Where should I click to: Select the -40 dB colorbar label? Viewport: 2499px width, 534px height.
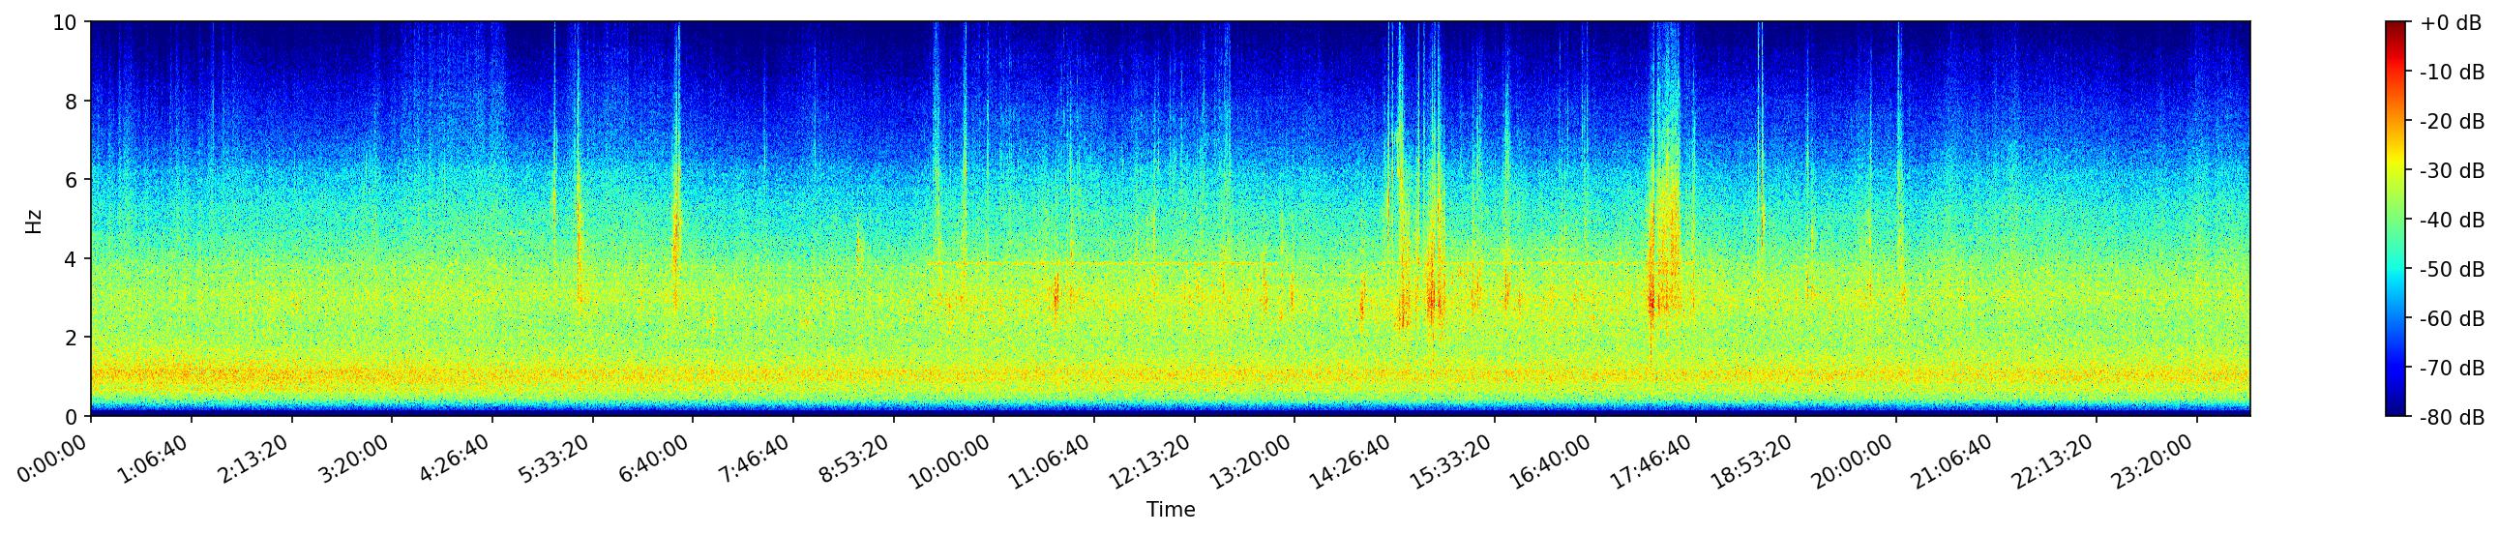point(2451,220)
